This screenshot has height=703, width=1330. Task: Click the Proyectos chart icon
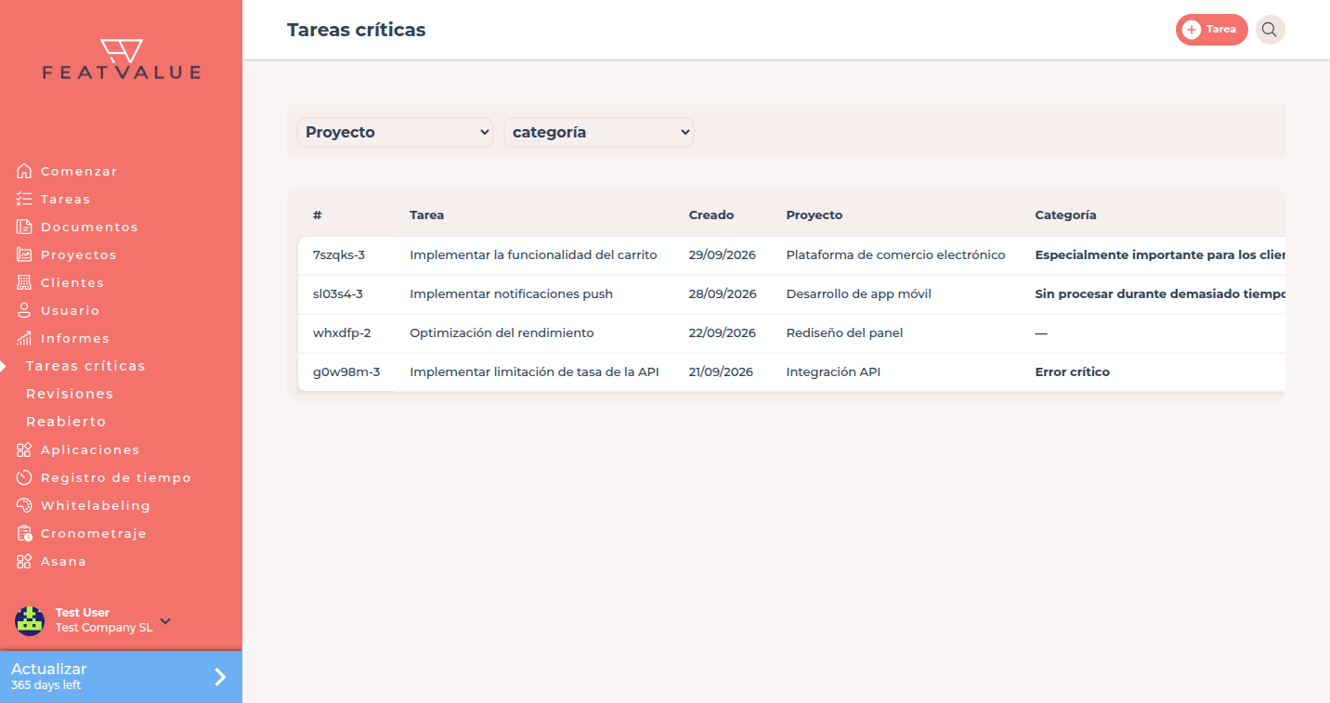click(x=24, y=254)
